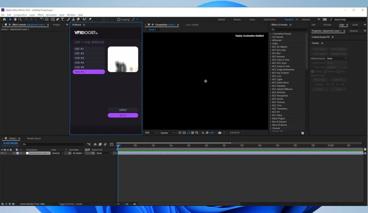Click the graph editor icon in the timeline
The width and height of the screenshot is (368, 213).
[112, 144]
